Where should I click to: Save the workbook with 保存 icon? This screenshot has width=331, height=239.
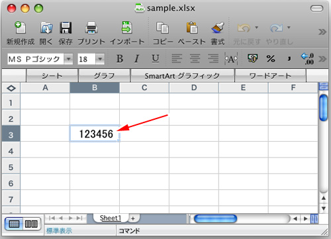pos(66,28)
